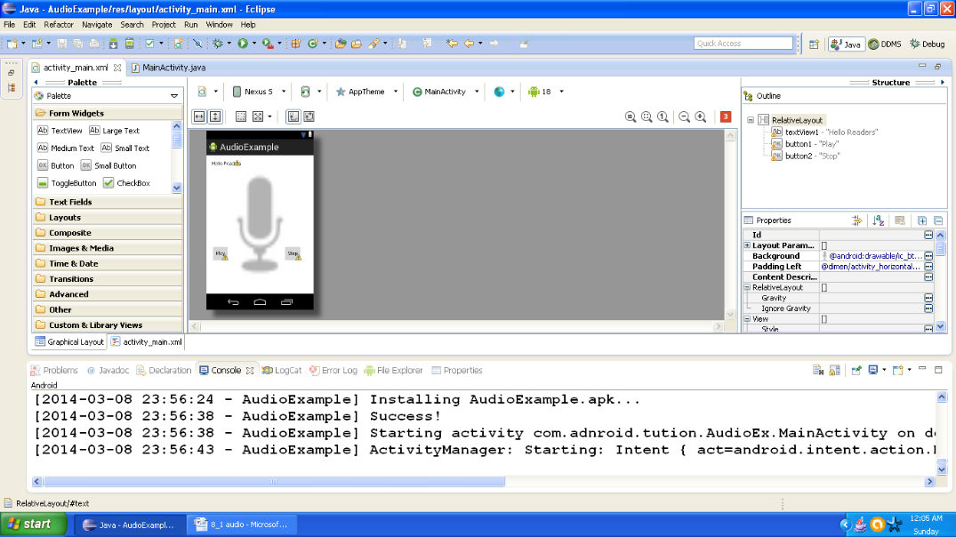Click the Zoom to Fit magnifier icon
Image resolution: width=956 pixels, height=537 pixels.
click(x=647, y=117)
